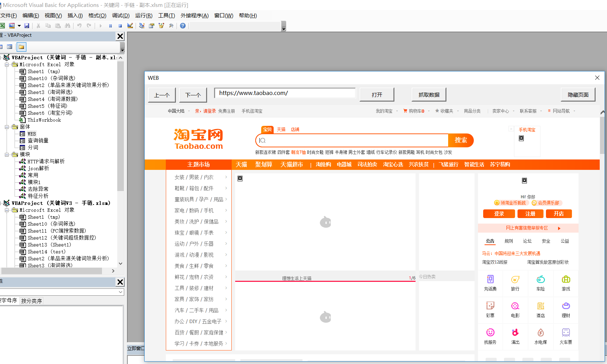Open the Insert UserForm dropdown arrow
The height and width of the screenshot is (364, 607).
pyautogui.click(x=19, y=26)
